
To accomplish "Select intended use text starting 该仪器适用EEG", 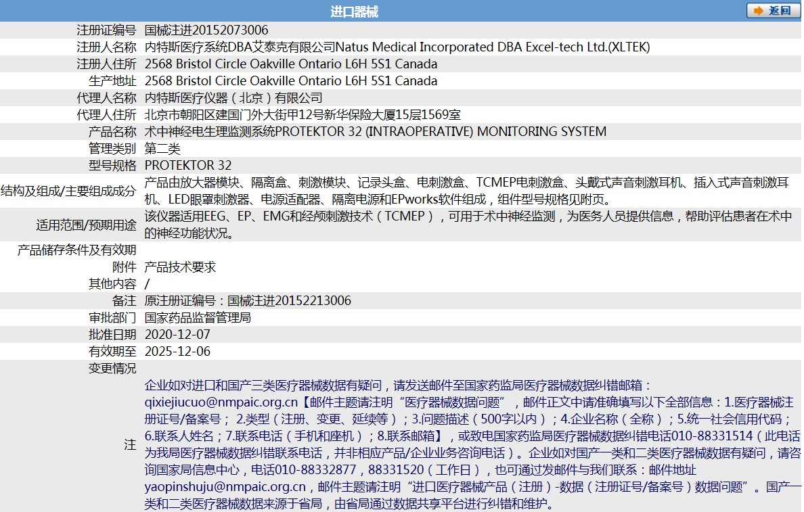I will coord(468,225).
